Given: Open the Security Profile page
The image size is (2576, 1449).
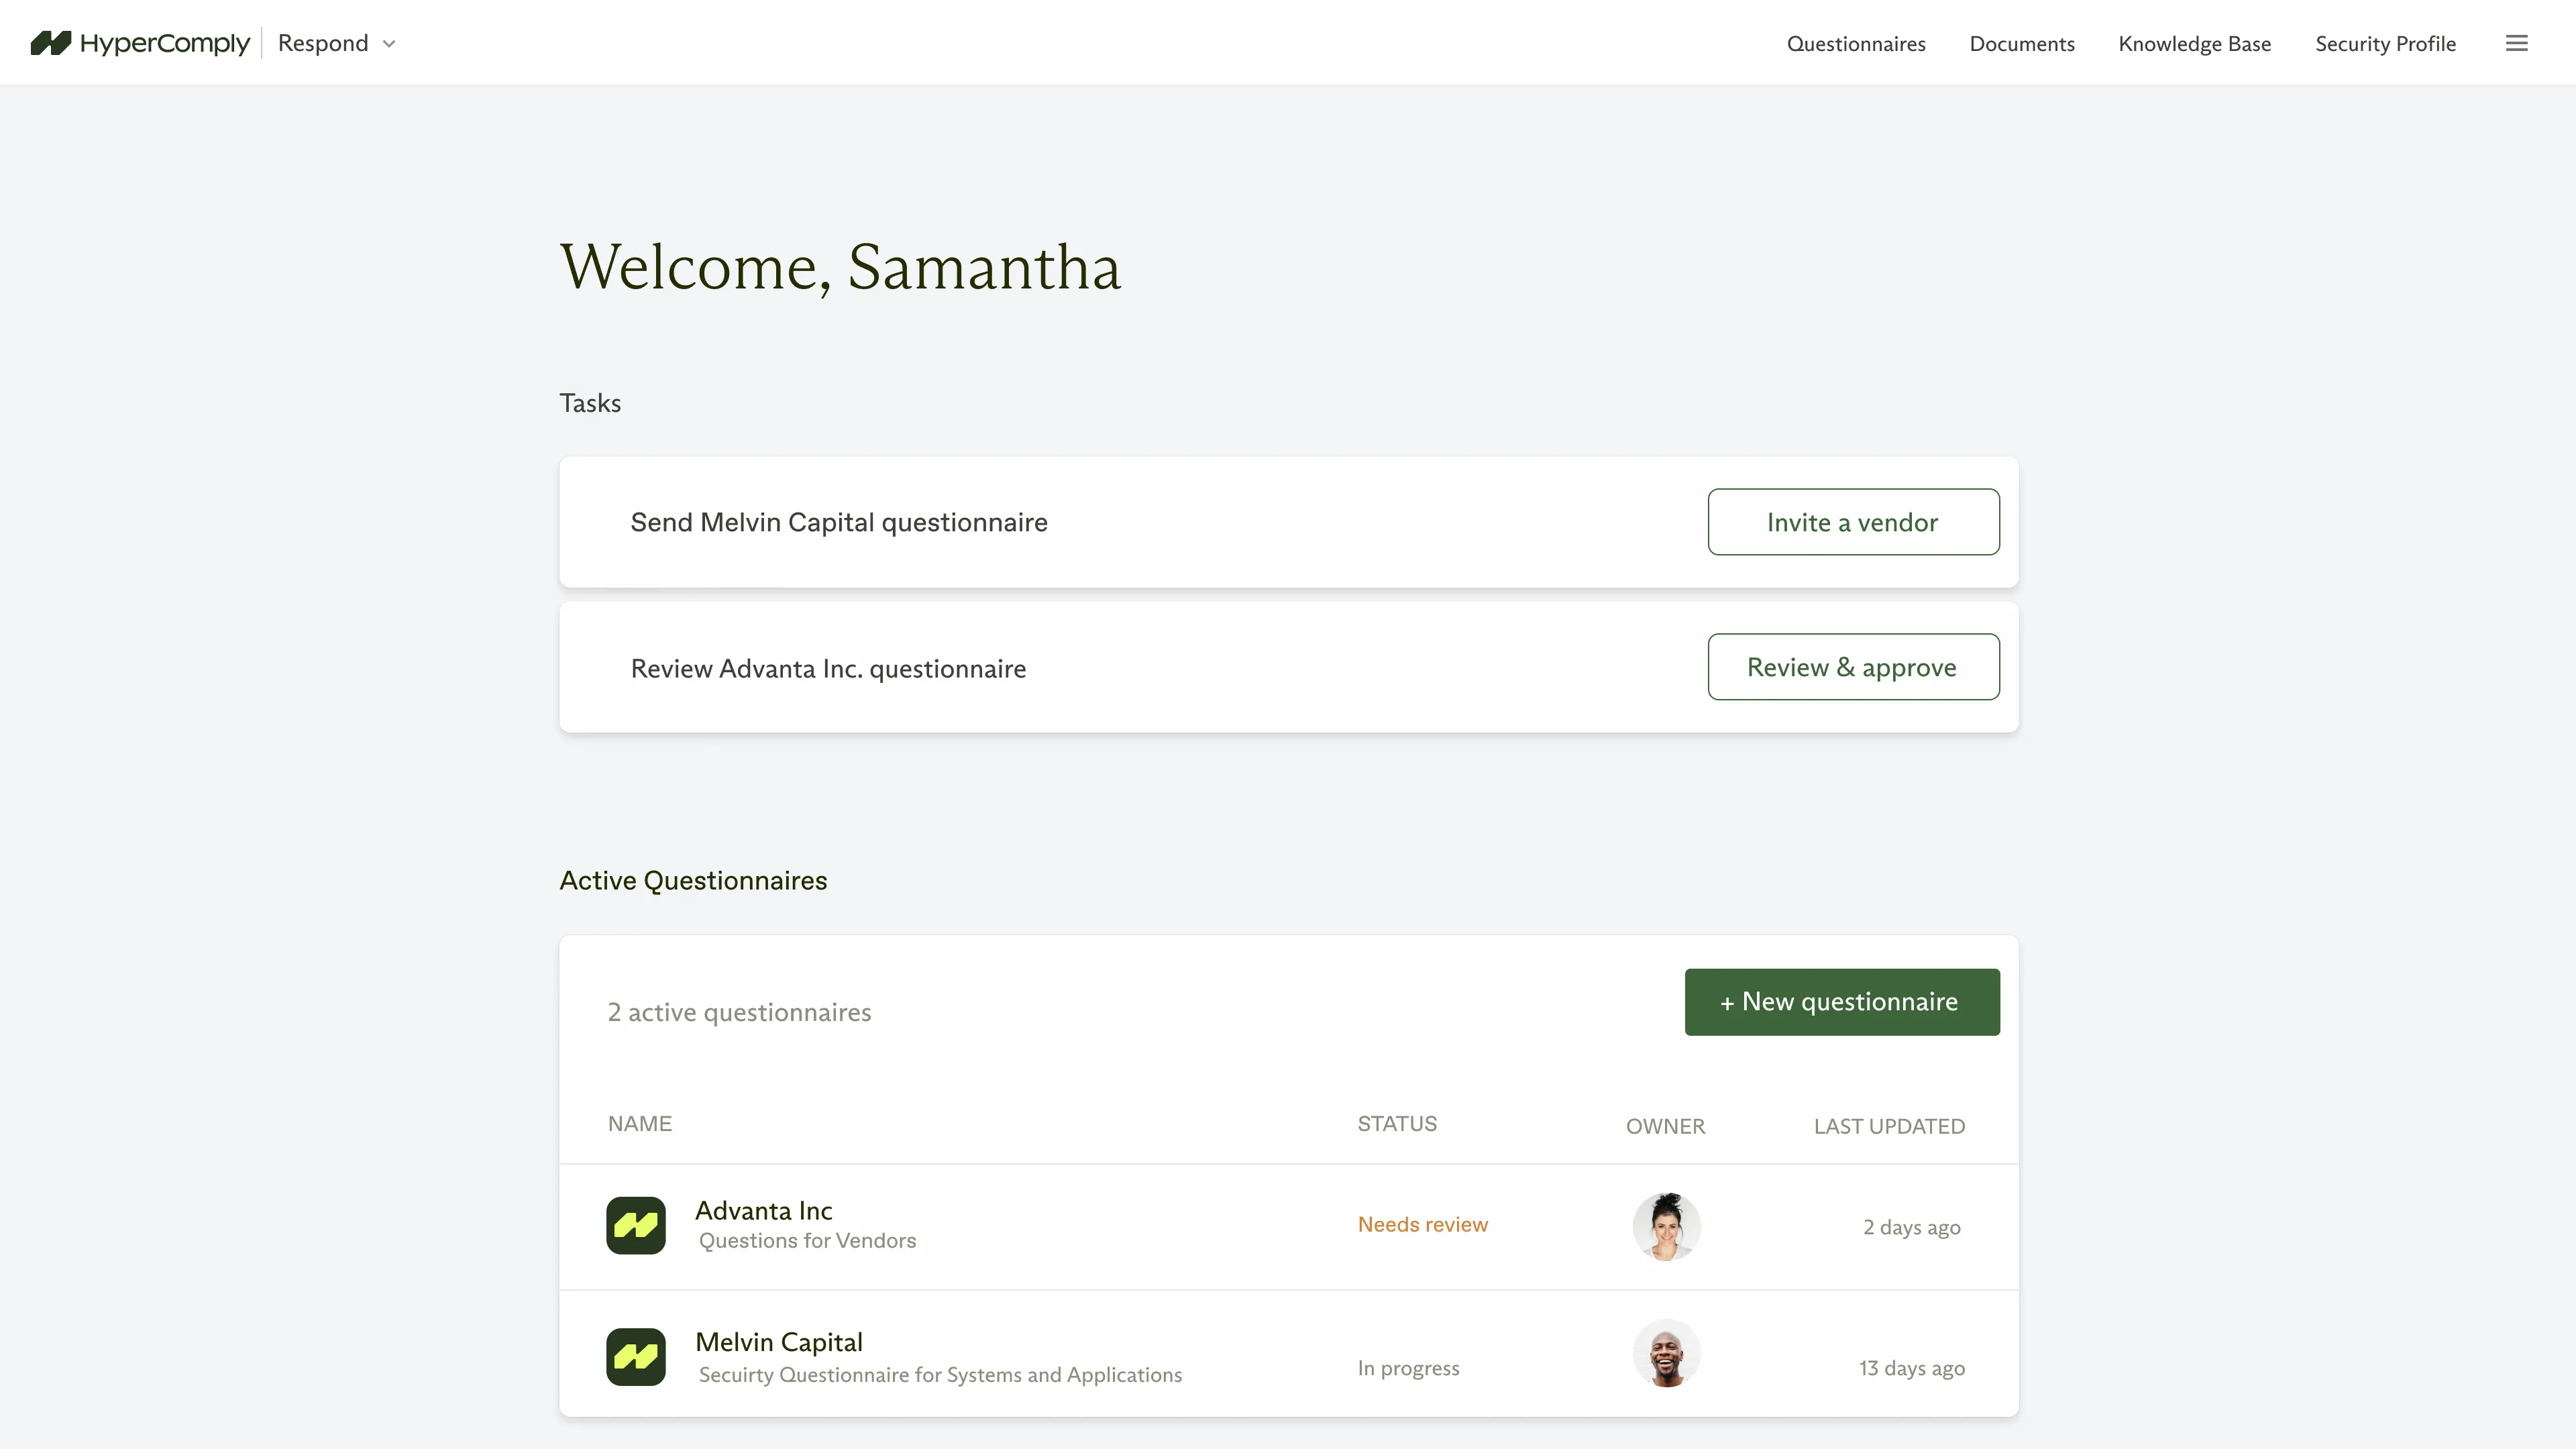Looking at the screenshot, I should (x=2386, y=43).
